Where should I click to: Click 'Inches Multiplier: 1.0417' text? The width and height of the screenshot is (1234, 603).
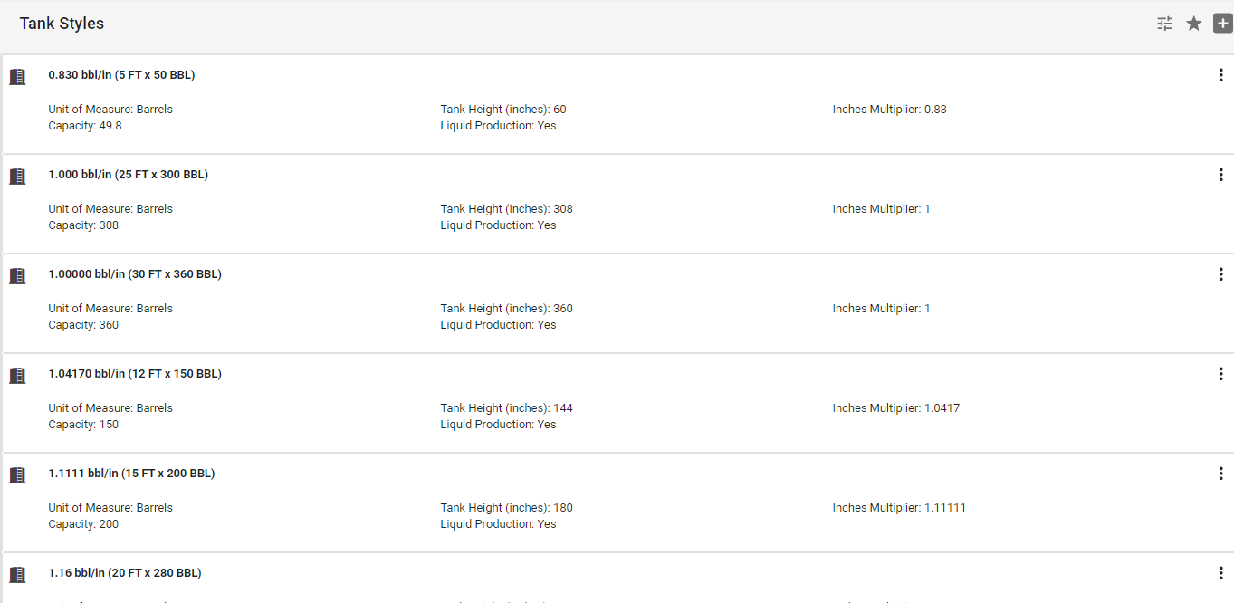896,408
